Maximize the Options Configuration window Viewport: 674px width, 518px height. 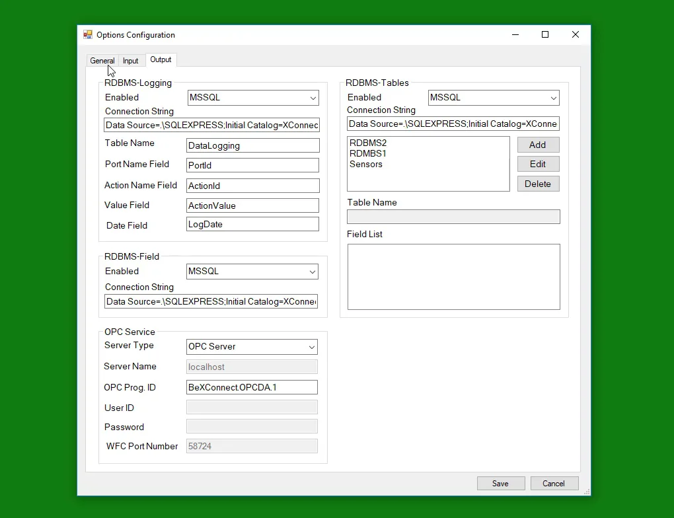[545, 35]
